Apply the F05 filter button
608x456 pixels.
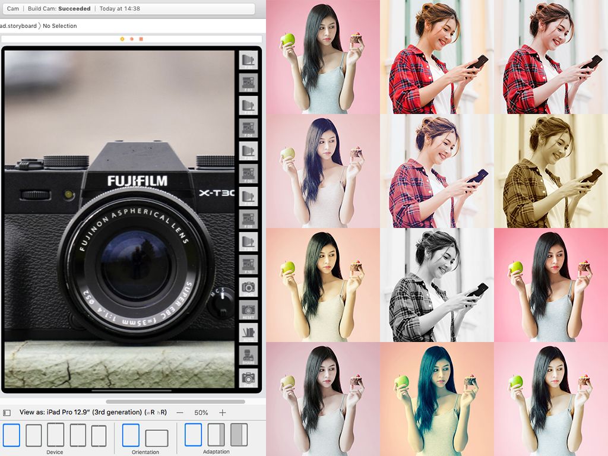click(x=248, y=151)
